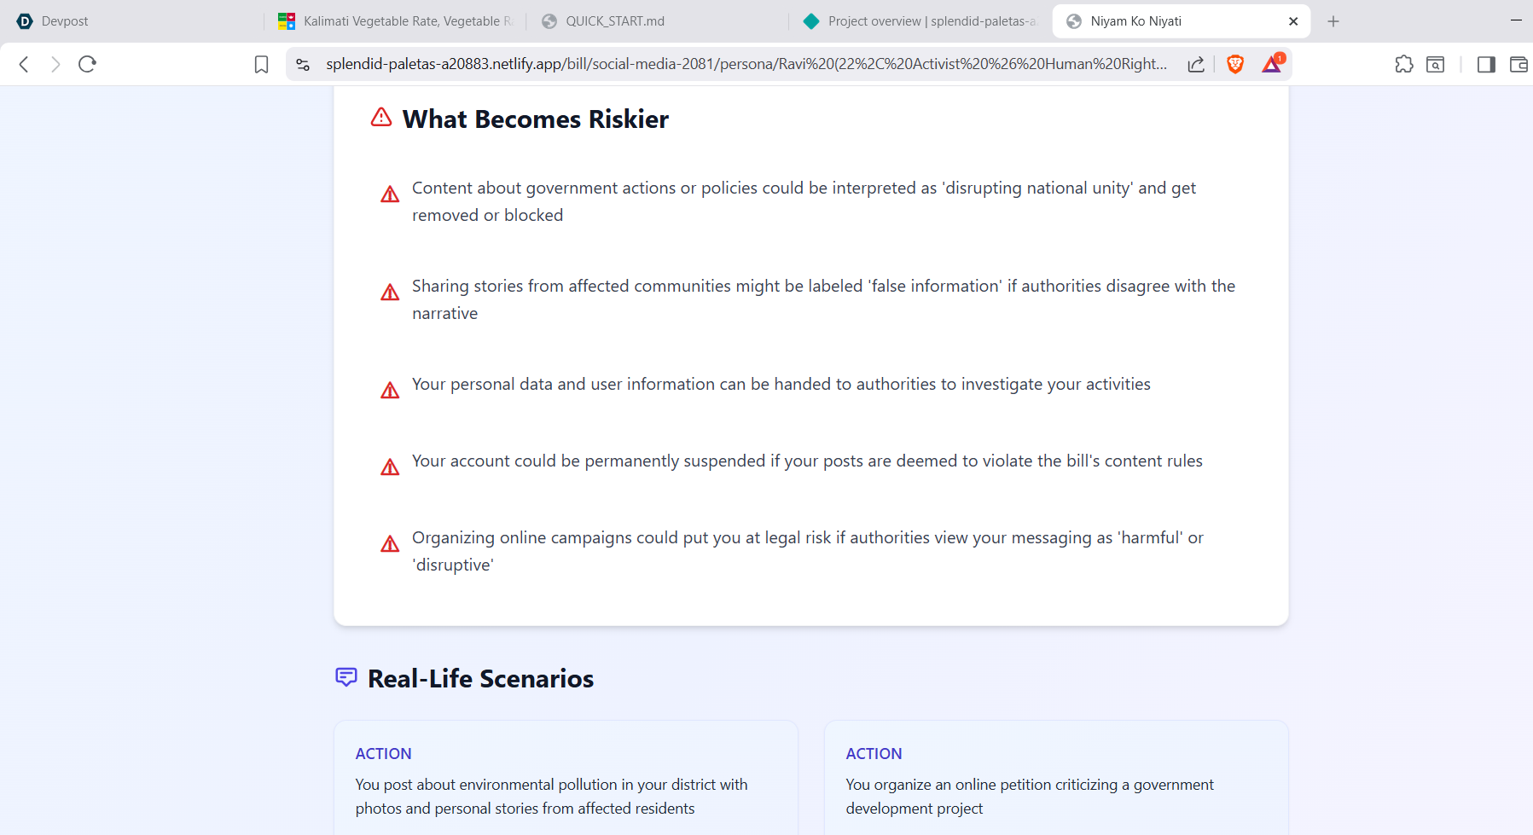The image size is (1533, 835).
Task: Open the extensions puzzle icon
Action: tap(1404, 64)
